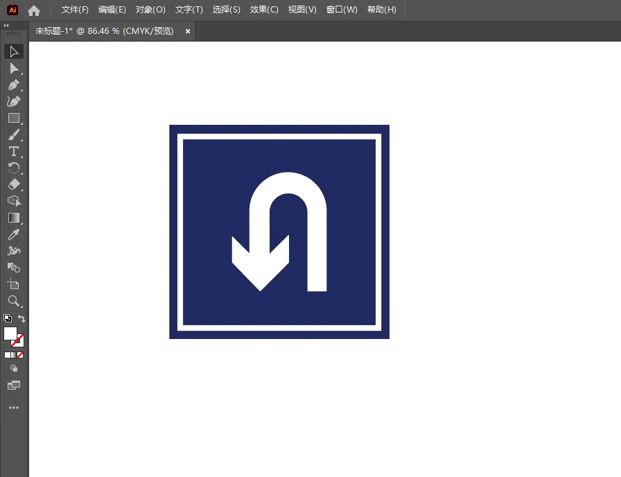The height and width of the screenshot is (477, 621).
Task: Open the 编辑(E) menu
Action: tap(112, 10)
